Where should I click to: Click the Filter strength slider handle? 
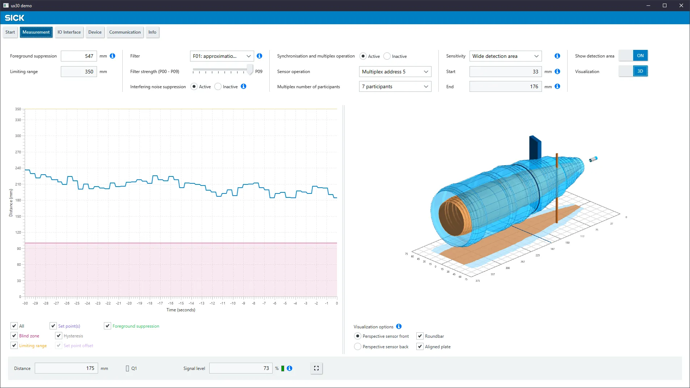[250, 69]
